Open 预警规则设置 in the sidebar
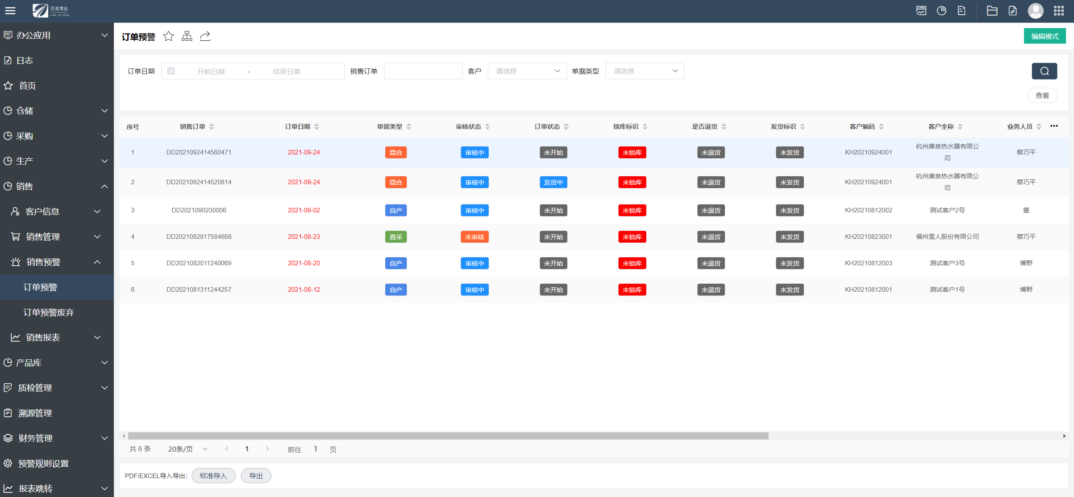The image size is (1074, 497). pyautogui.click(x=57, y=463)
